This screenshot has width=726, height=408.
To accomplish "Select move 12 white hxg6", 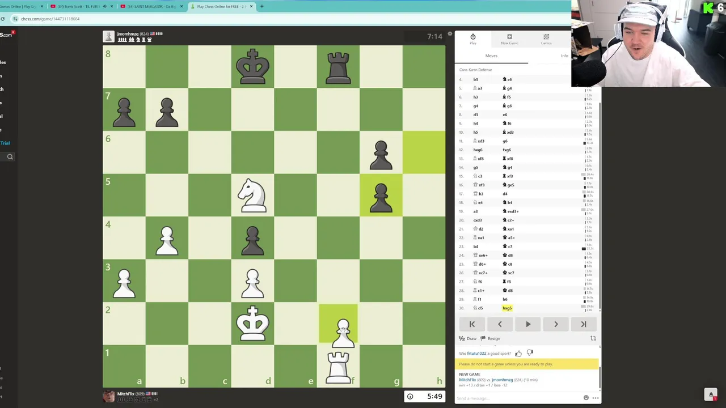I will click(x=478, y=150).
